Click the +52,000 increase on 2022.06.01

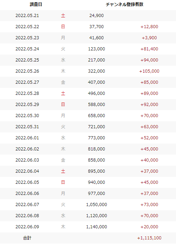click(x=149, y=138)
